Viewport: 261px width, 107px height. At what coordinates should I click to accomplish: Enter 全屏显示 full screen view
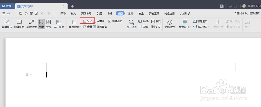(7, 24)
